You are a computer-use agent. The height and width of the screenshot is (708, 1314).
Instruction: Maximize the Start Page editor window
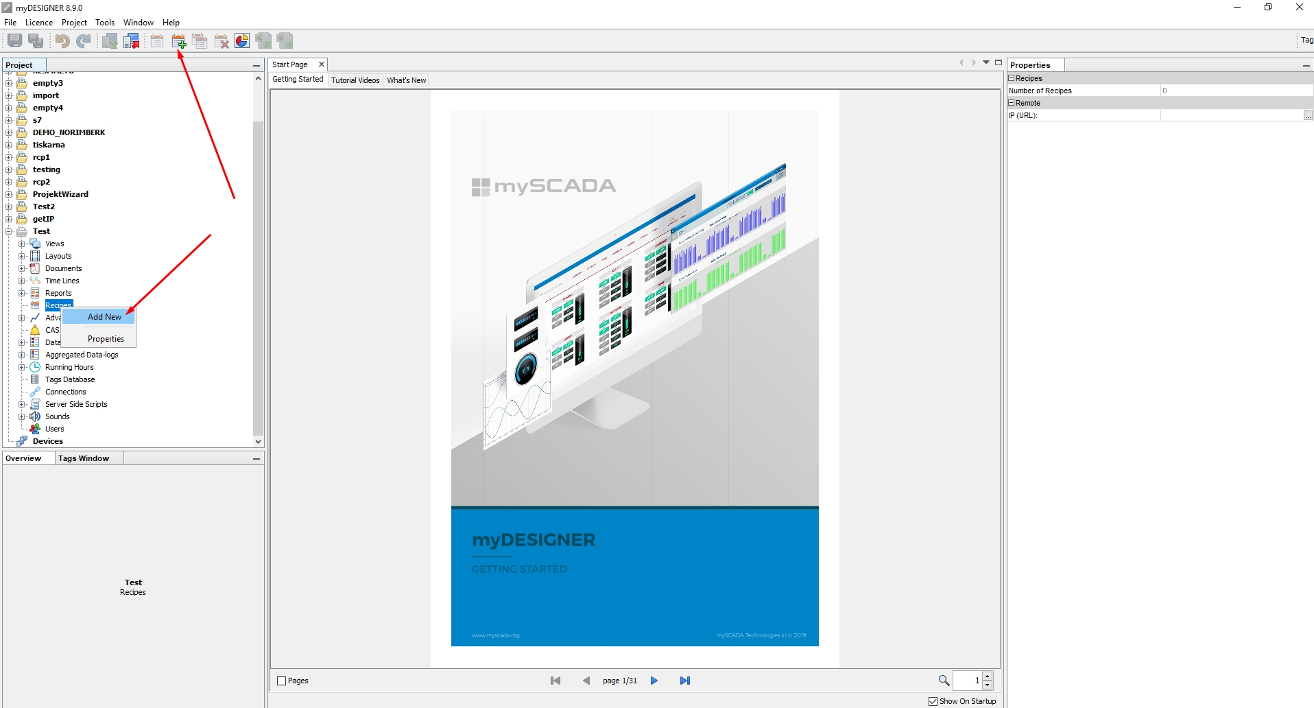click(999, 62)
